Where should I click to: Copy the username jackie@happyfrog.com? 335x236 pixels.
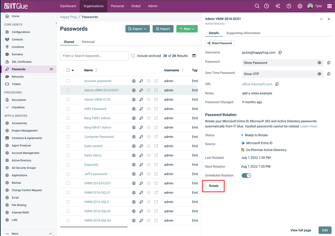(280, 52)
